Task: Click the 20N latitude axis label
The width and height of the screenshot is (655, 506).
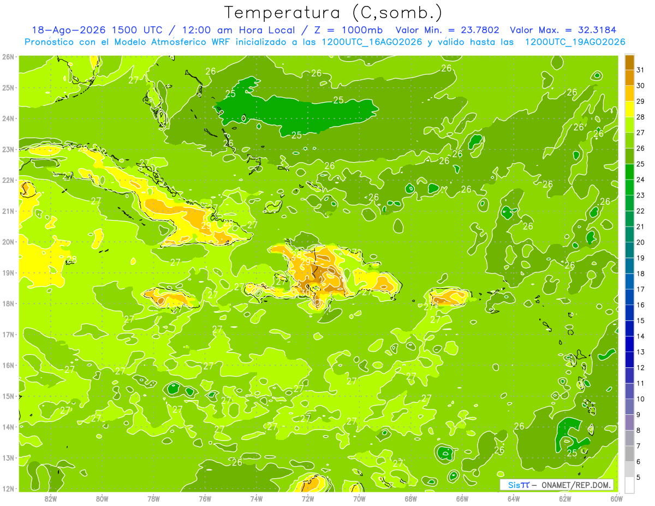Action: (8, 242)
